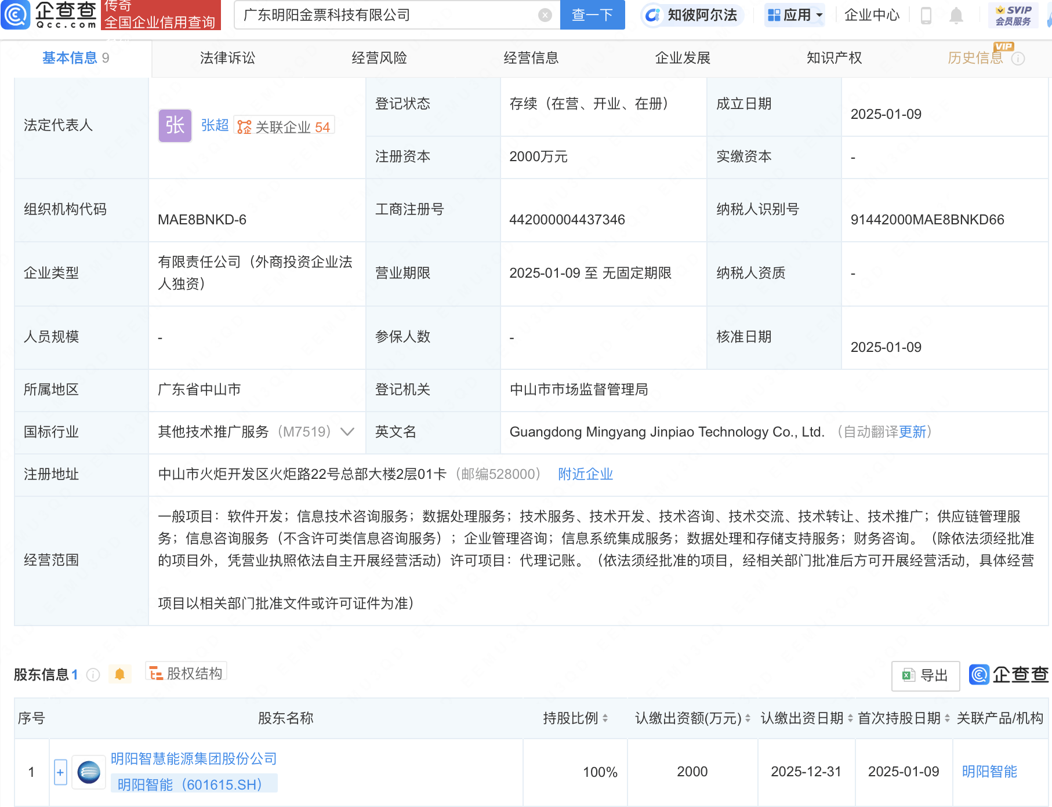1052x807 pixels.
Task: Select the 基本信息 tab
Action: [x=76, y=58]
